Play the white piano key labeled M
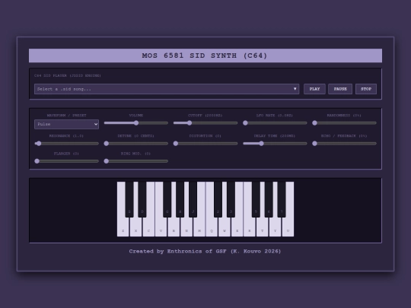 (199, 227)
